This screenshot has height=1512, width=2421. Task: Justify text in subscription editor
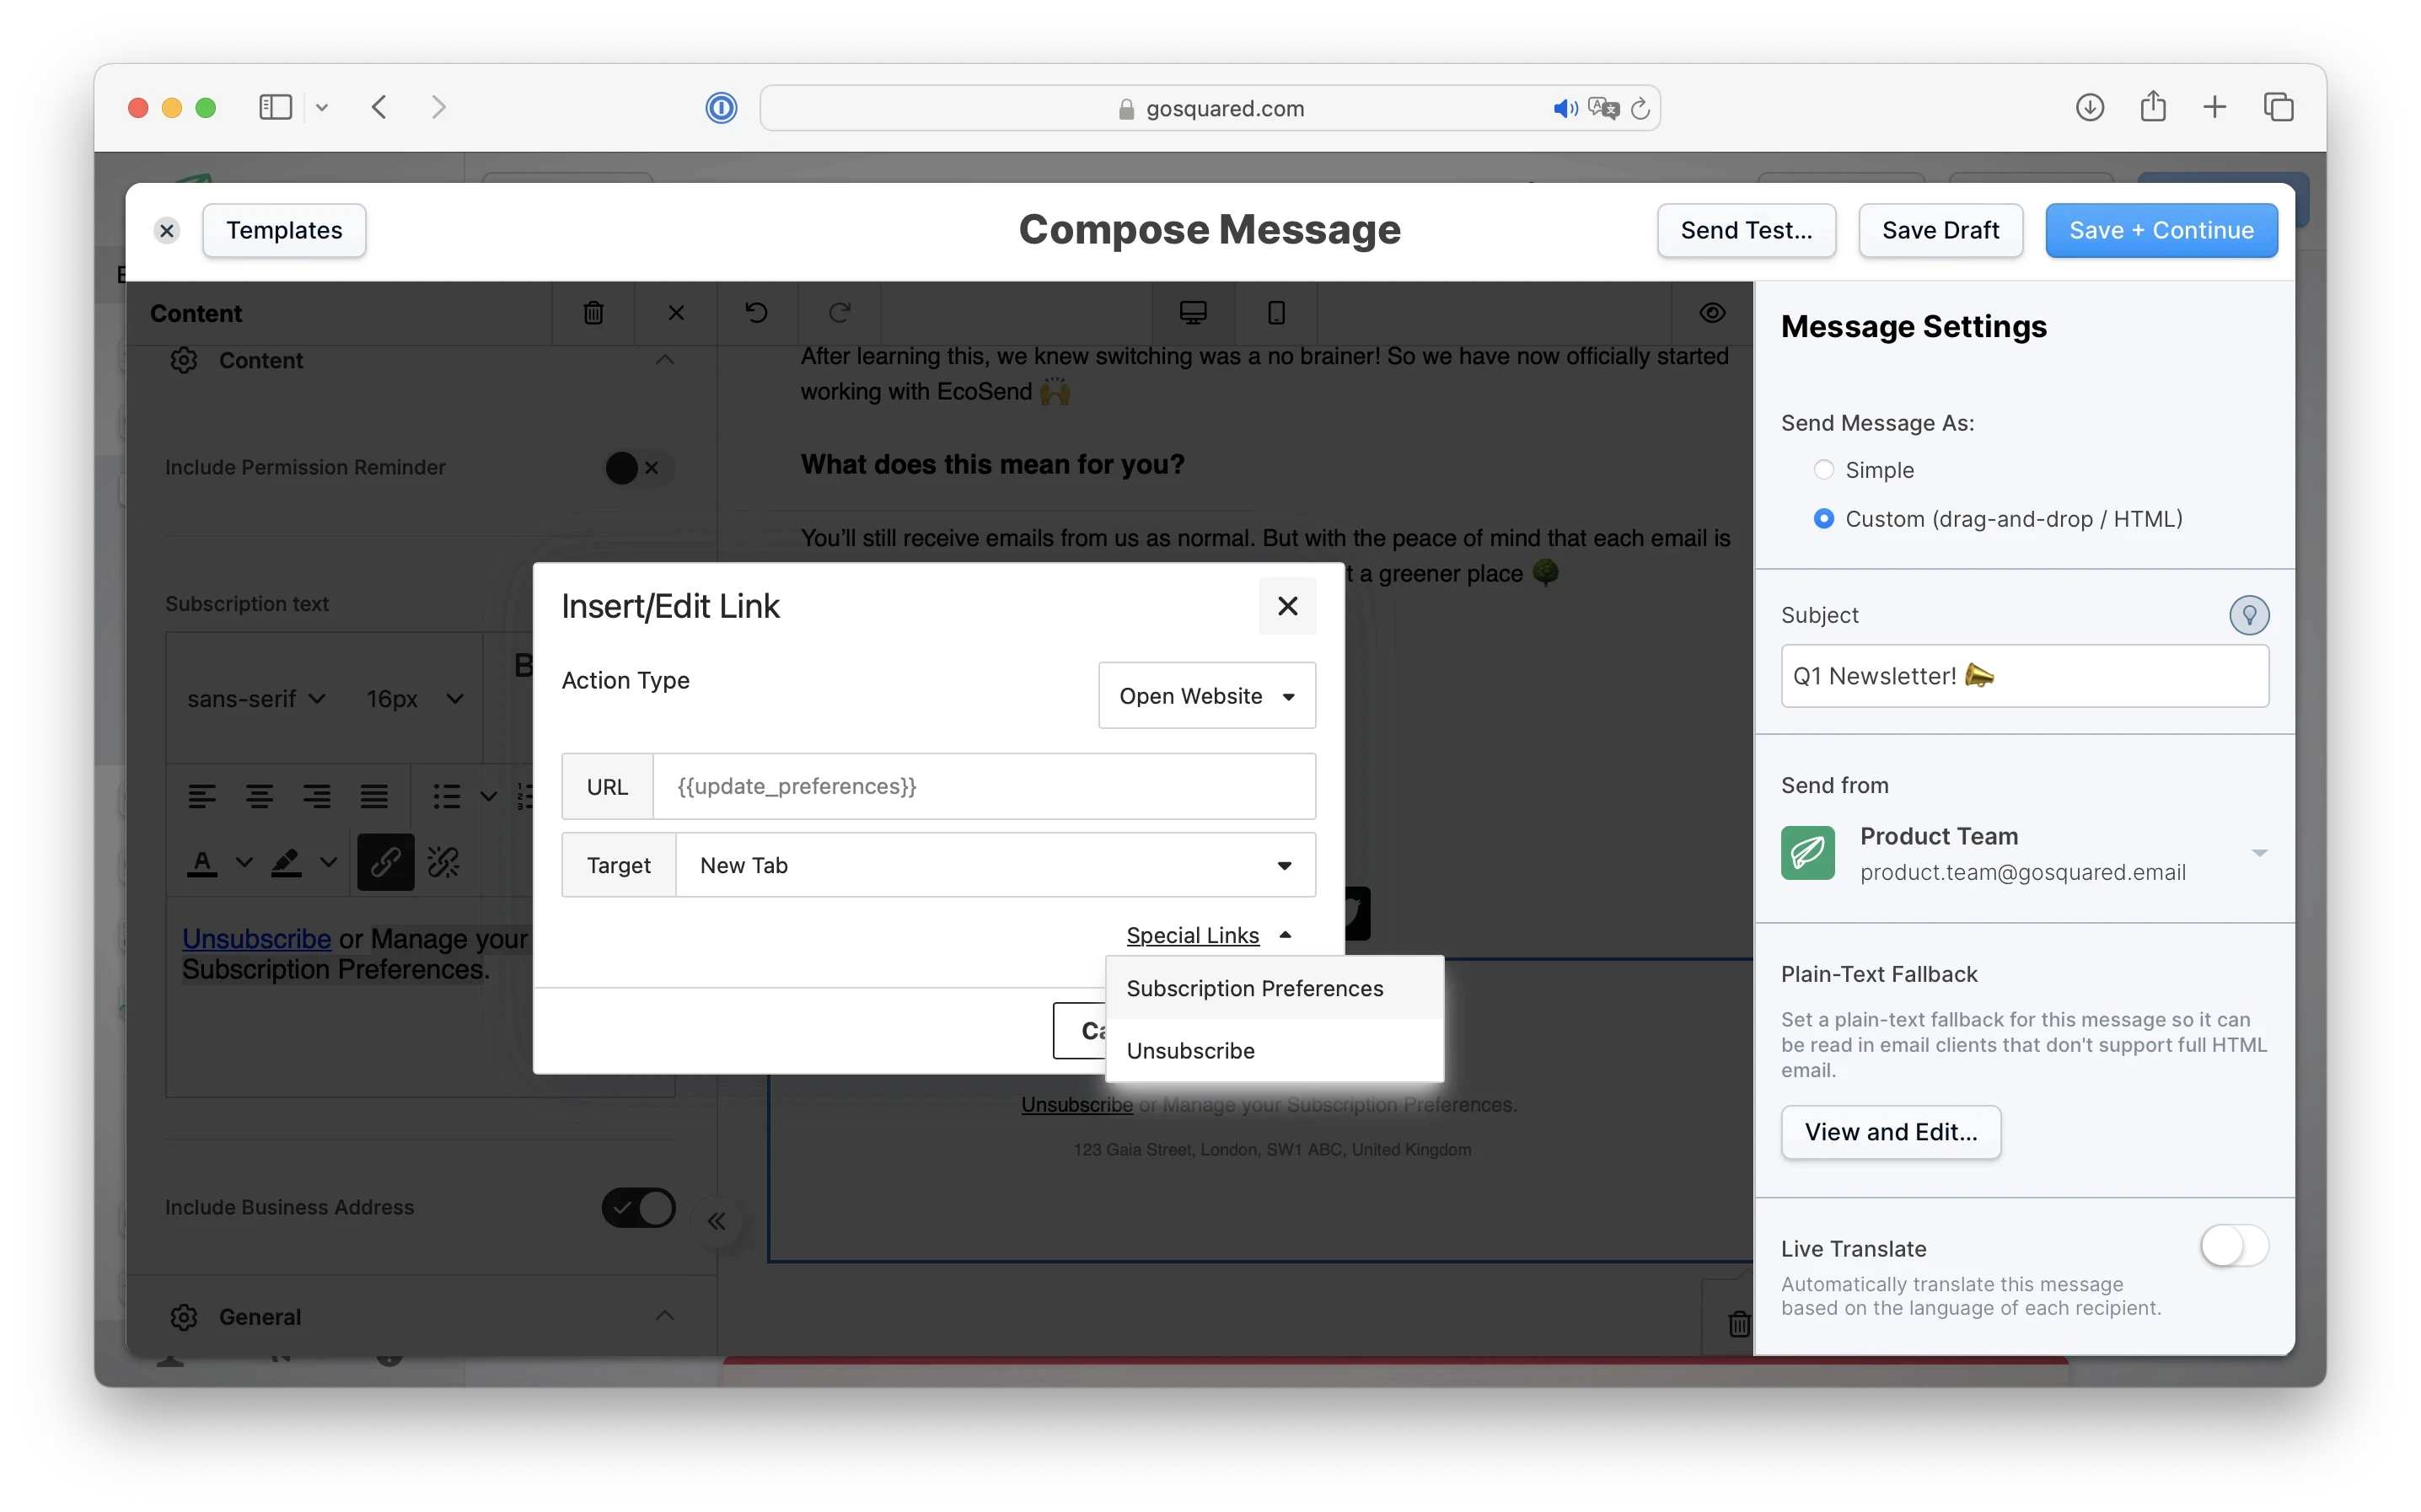(374, 796)
